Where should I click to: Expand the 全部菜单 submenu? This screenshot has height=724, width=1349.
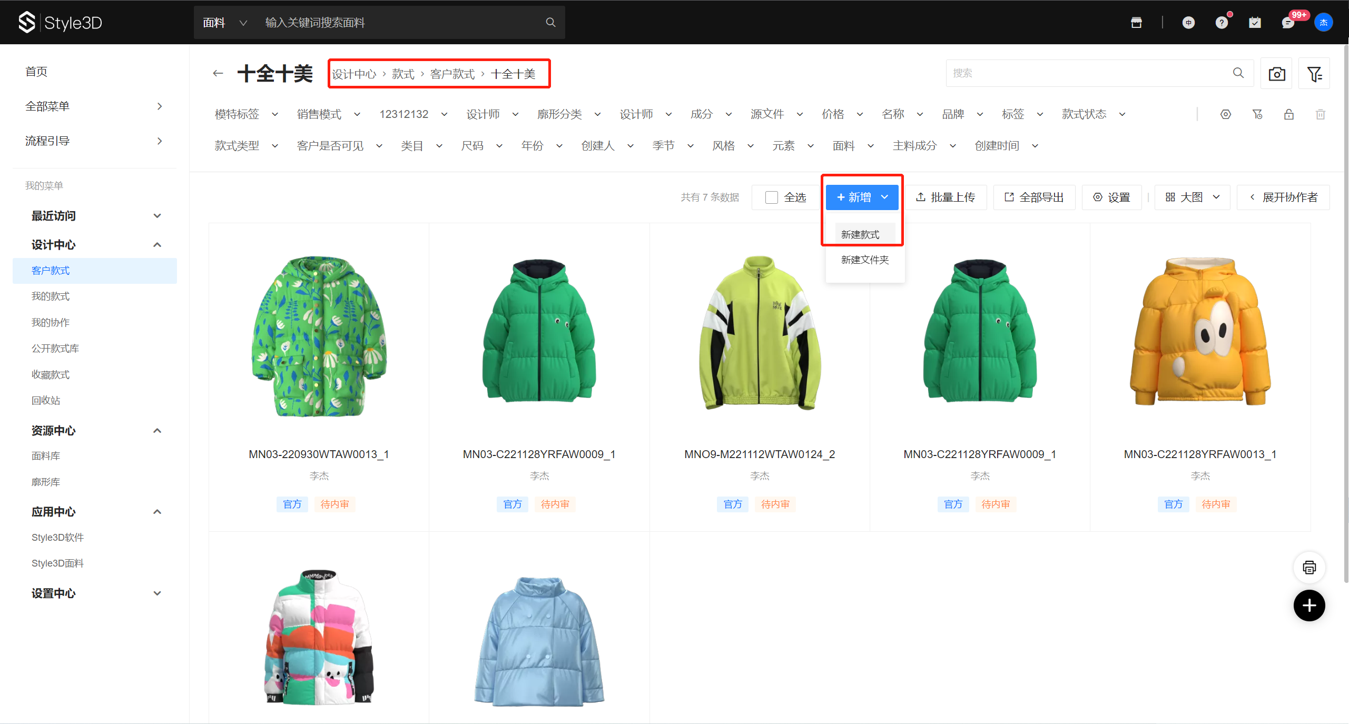(95, 106)
